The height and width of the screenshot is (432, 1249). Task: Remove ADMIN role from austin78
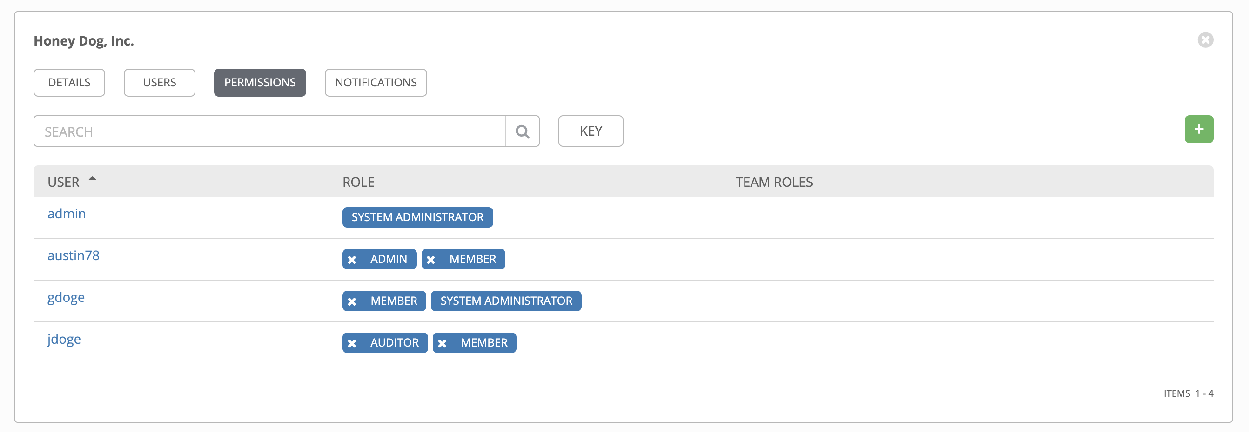[352, 260]
